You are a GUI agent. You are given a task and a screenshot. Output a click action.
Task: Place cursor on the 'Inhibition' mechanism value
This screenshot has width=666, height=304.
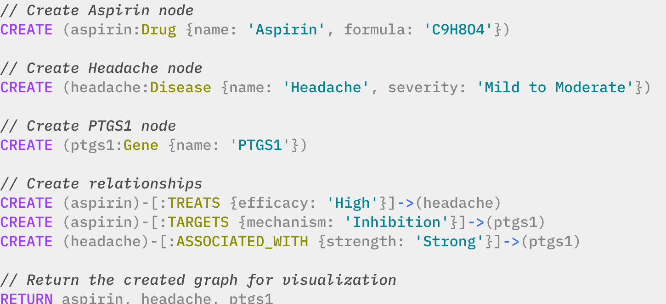[x=397, y=222]
